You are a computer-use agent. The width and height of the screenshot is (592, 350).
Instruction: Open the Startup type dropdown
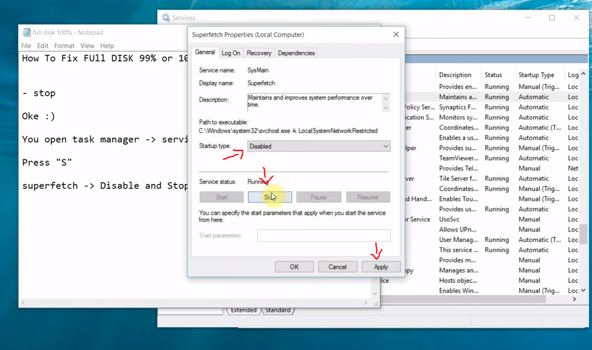coord(319,146)
